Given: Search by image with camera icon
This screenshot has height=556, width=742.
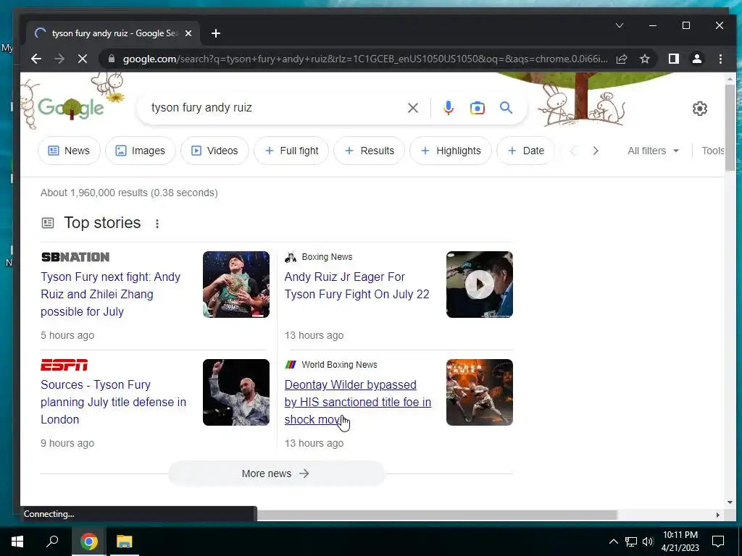Looking at the screenshot, I should coord(477,108).
